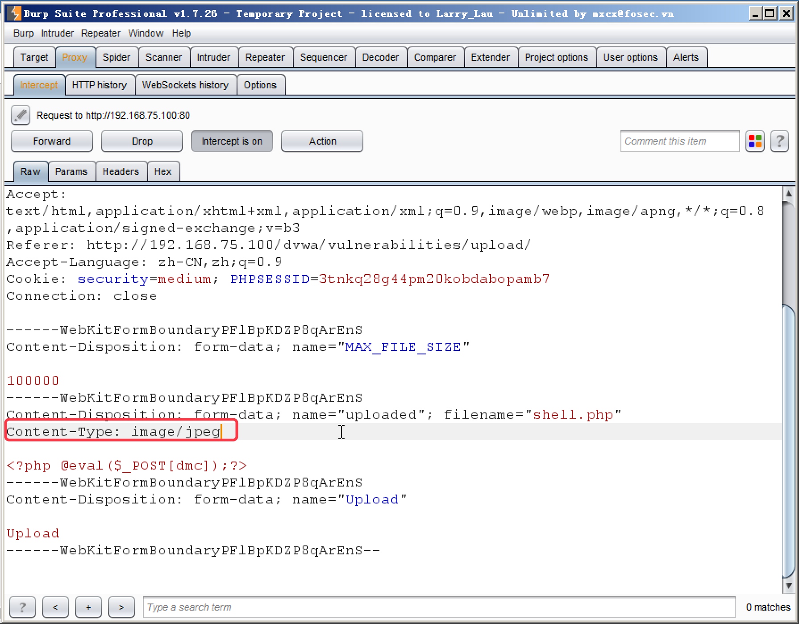Maximize the Burp Suite window
The height and width of the screenshot is (624, 799).
pos(770,13)
